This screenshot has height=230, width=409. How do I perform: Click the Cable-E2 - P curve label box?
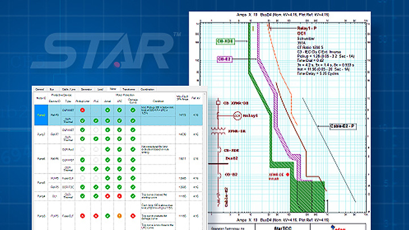coord(343,126)
